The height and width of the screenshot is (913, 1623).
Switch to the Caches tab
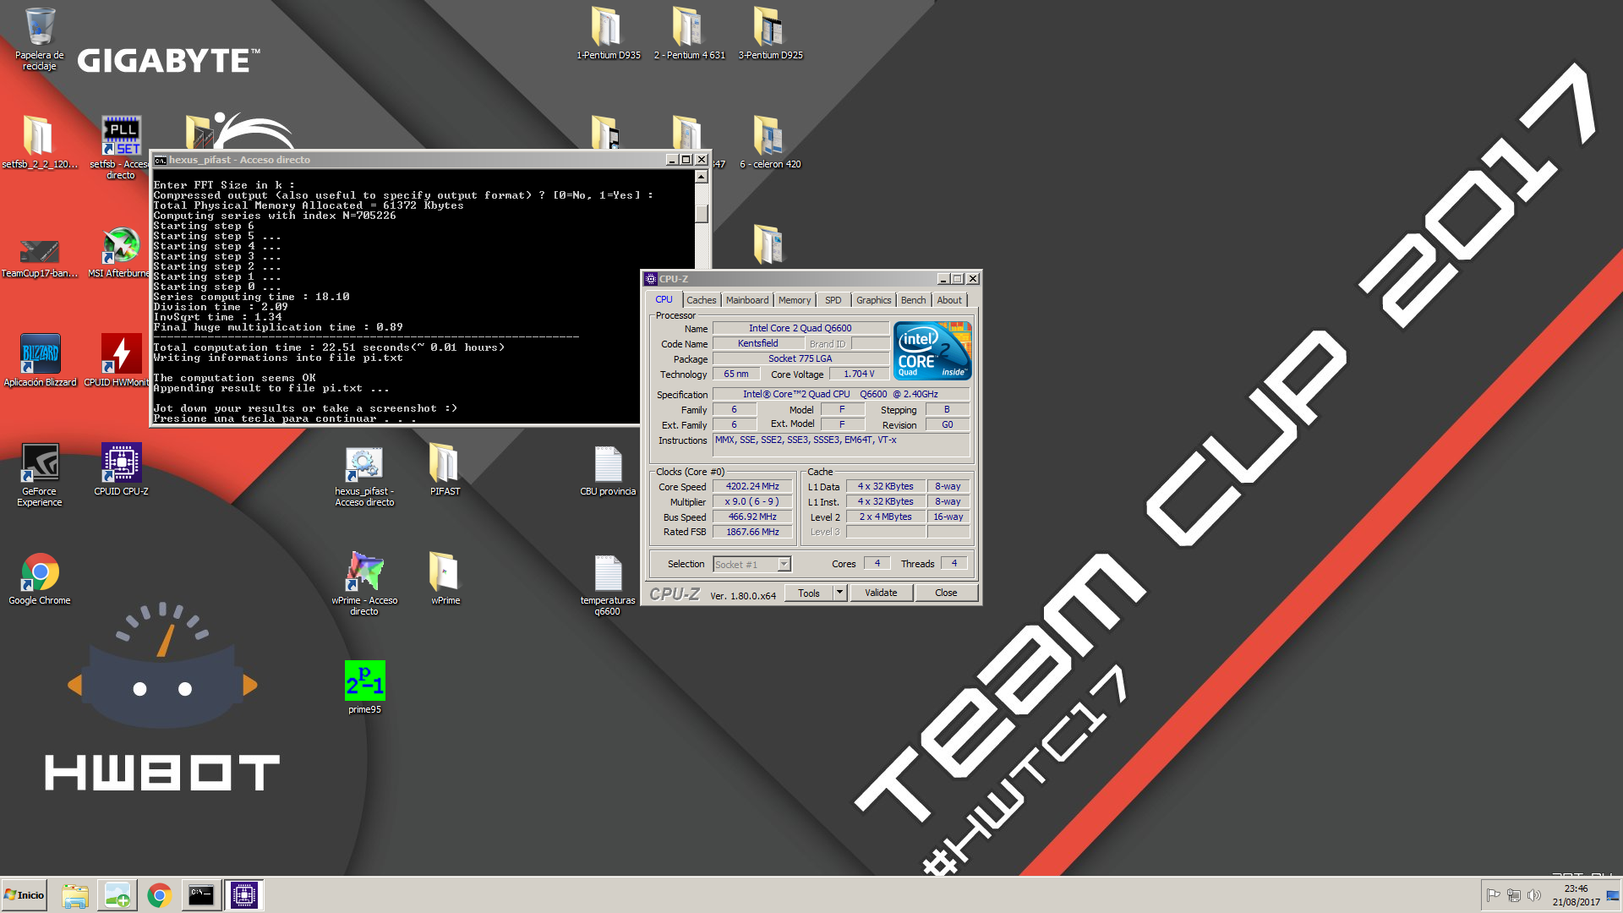tap(702, 300)
